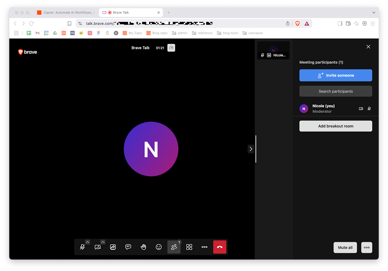Close the Brave Talk tab

159,12
